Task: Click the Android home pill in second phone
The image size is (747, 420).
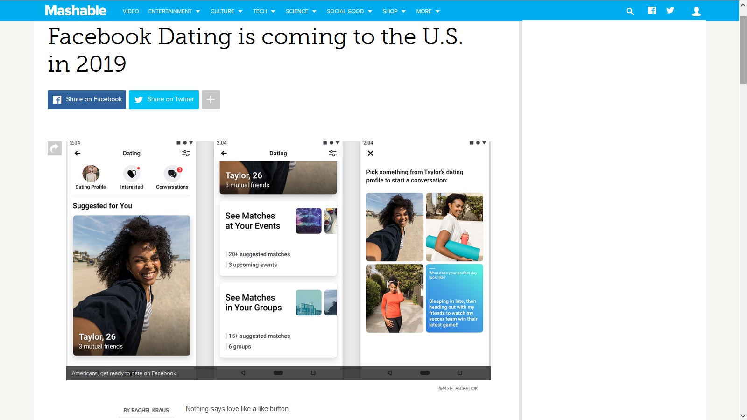Action: pyautogui.click(x=278, y=373)
